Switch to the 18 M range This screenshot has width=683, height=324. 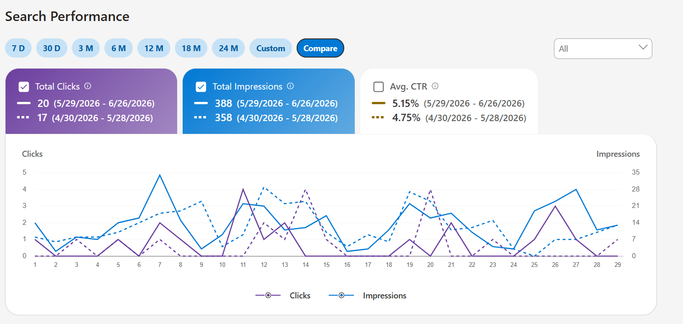point(191,48)
